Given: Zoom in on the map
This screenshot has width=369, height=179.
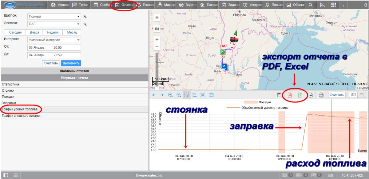Looking at the screenshot, I should click(157, 39).
